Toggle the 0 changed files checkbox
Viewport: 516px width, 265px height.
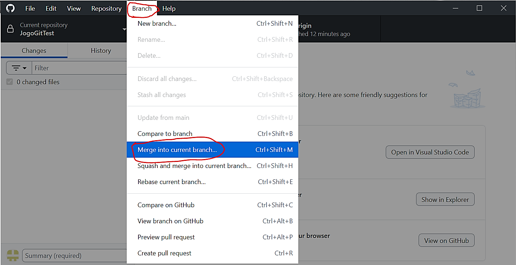pyautogui.click(x=10, y=82)
